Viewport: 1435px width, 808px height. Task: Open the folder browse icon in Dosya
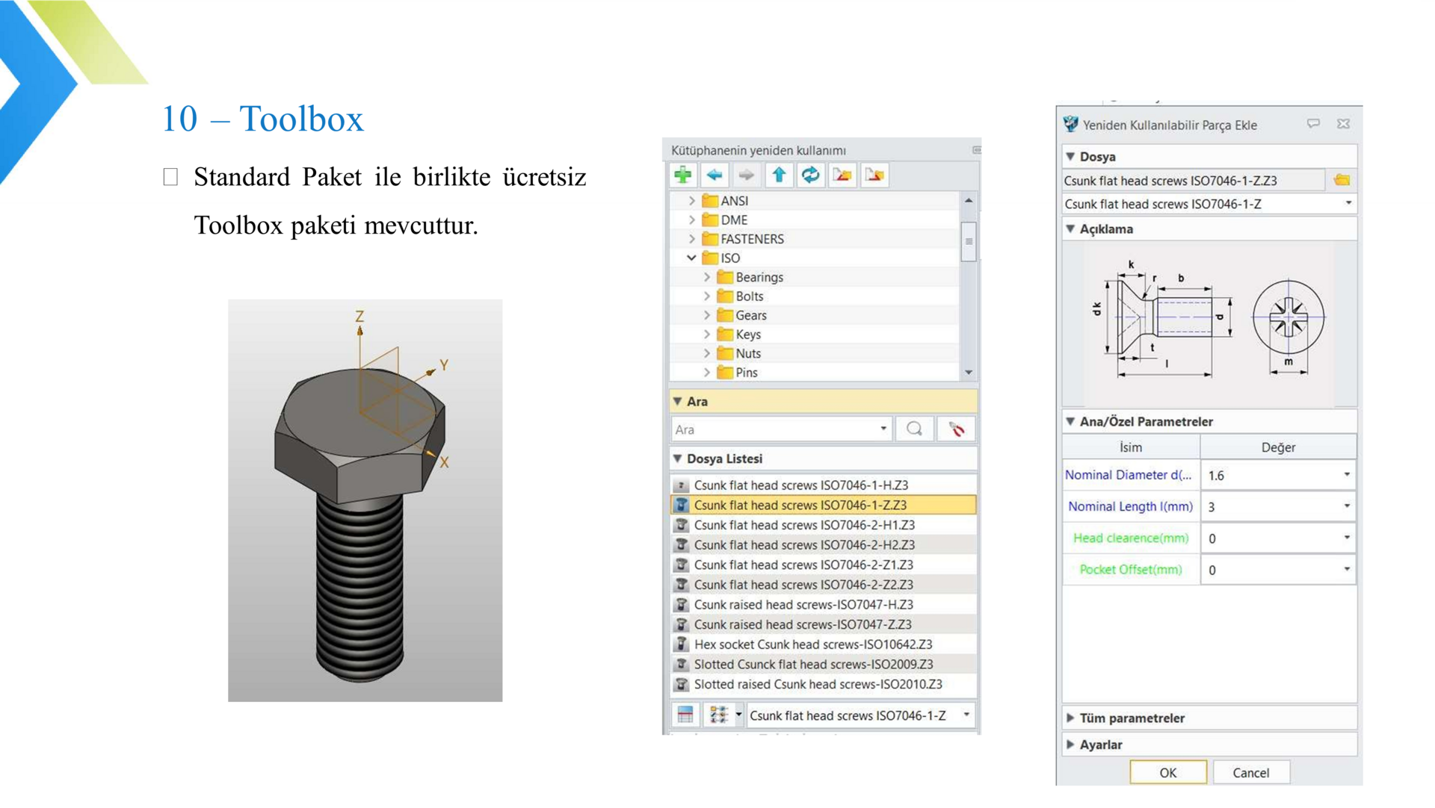[x=1342, y=180]
